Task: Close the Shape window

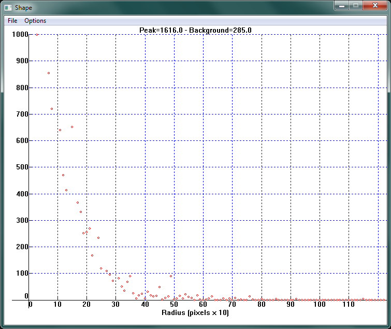Action: coord(375,5)
